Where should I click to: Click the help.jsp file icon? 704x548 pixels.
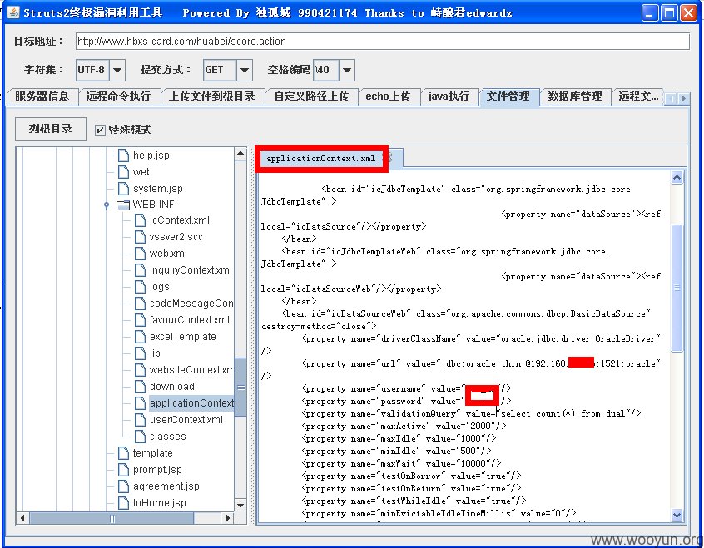(123, 156)
